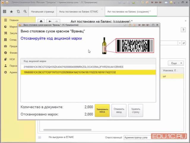190x143 pixels.
Task: Select highlighted code row starting 19N00001CK39CGTT
Action: 88,72
